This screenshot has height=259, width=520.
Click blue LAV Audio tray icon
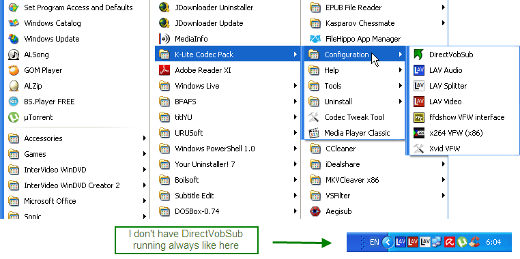[401, 242]
